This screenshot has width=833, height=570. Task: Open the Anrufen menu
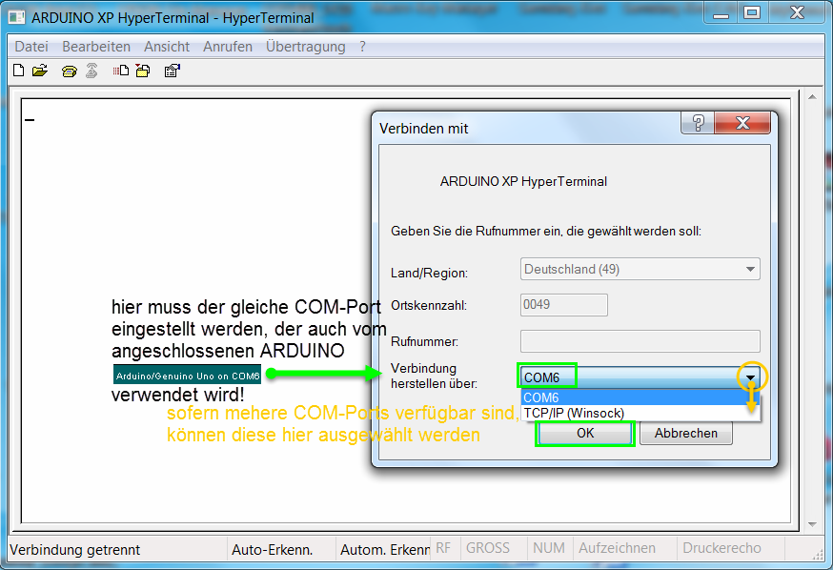228,46
